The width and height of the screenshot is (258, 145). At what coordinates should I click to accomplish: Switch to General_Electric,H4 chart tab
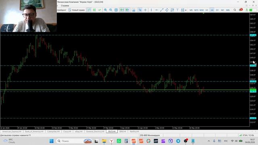tap(95, 132)
